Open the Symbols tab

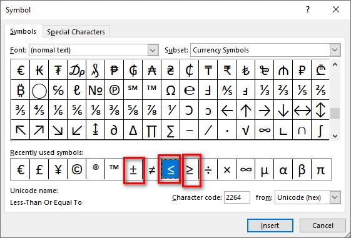coord(23,31)
